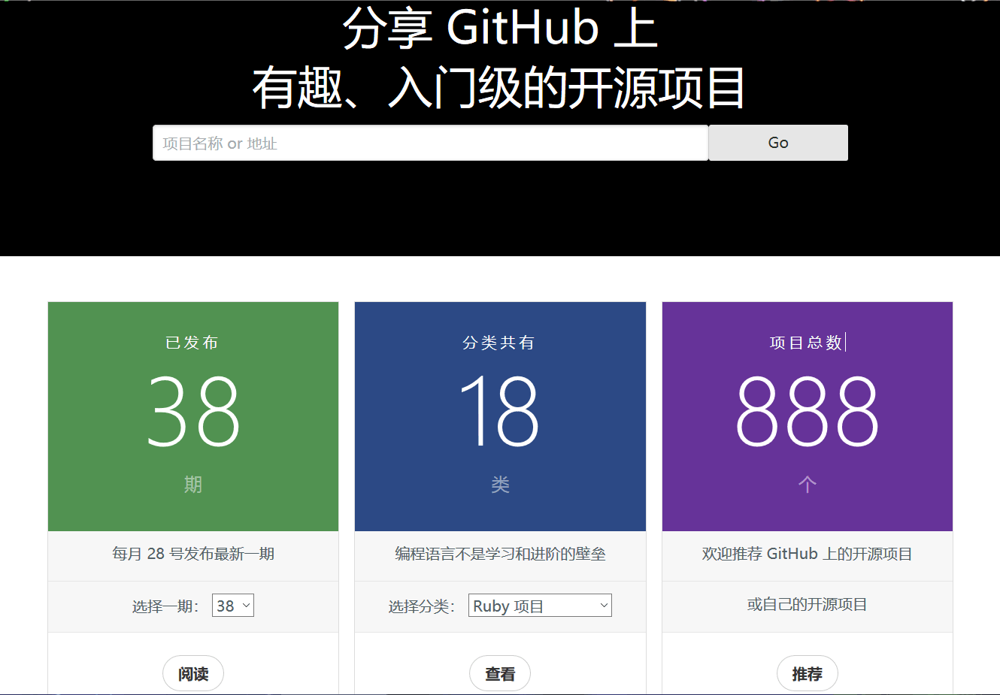
Task: Open the Ruby 项目 category dropdown
Action: point(540,606)
